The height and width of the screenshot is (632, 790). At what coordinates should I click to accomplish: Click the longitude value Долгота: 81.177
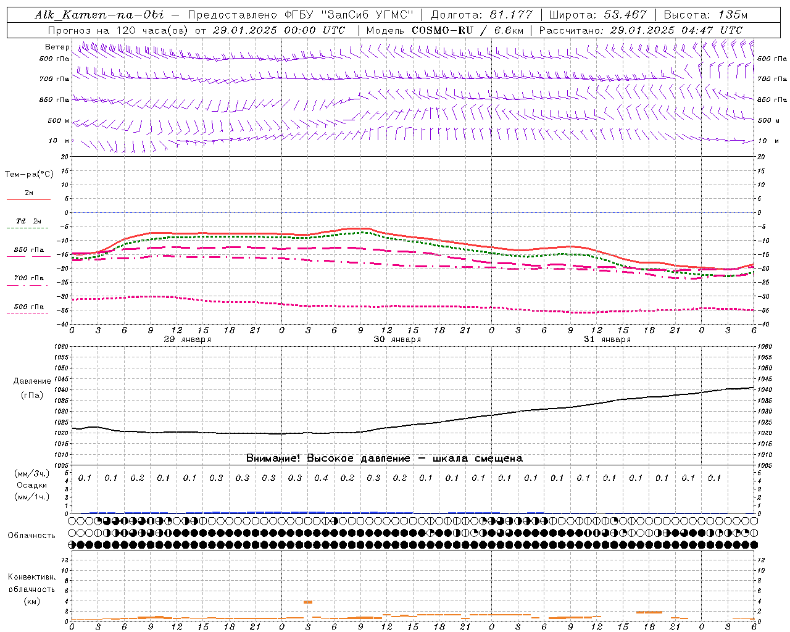tap(481, 15)
